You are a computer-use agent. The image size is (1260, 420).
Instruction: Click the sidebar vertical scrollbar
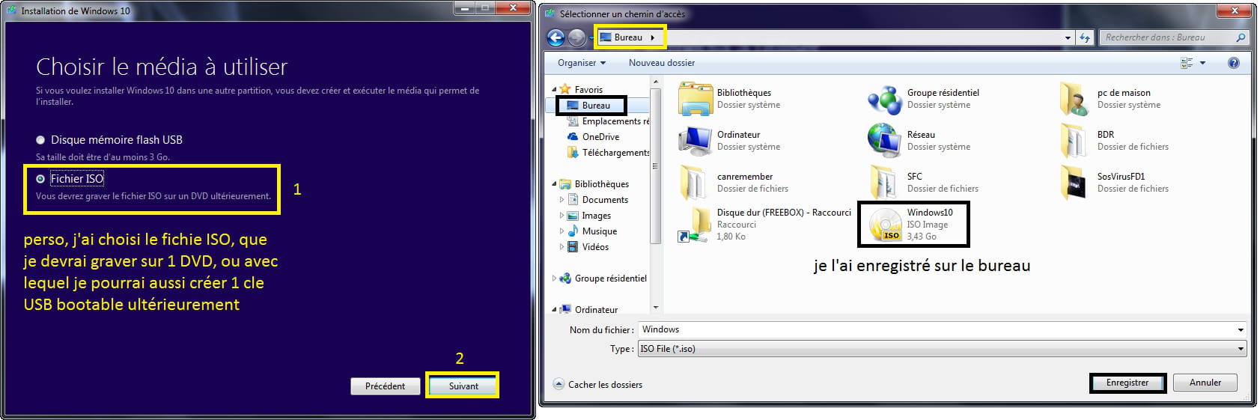coord(656,165)
